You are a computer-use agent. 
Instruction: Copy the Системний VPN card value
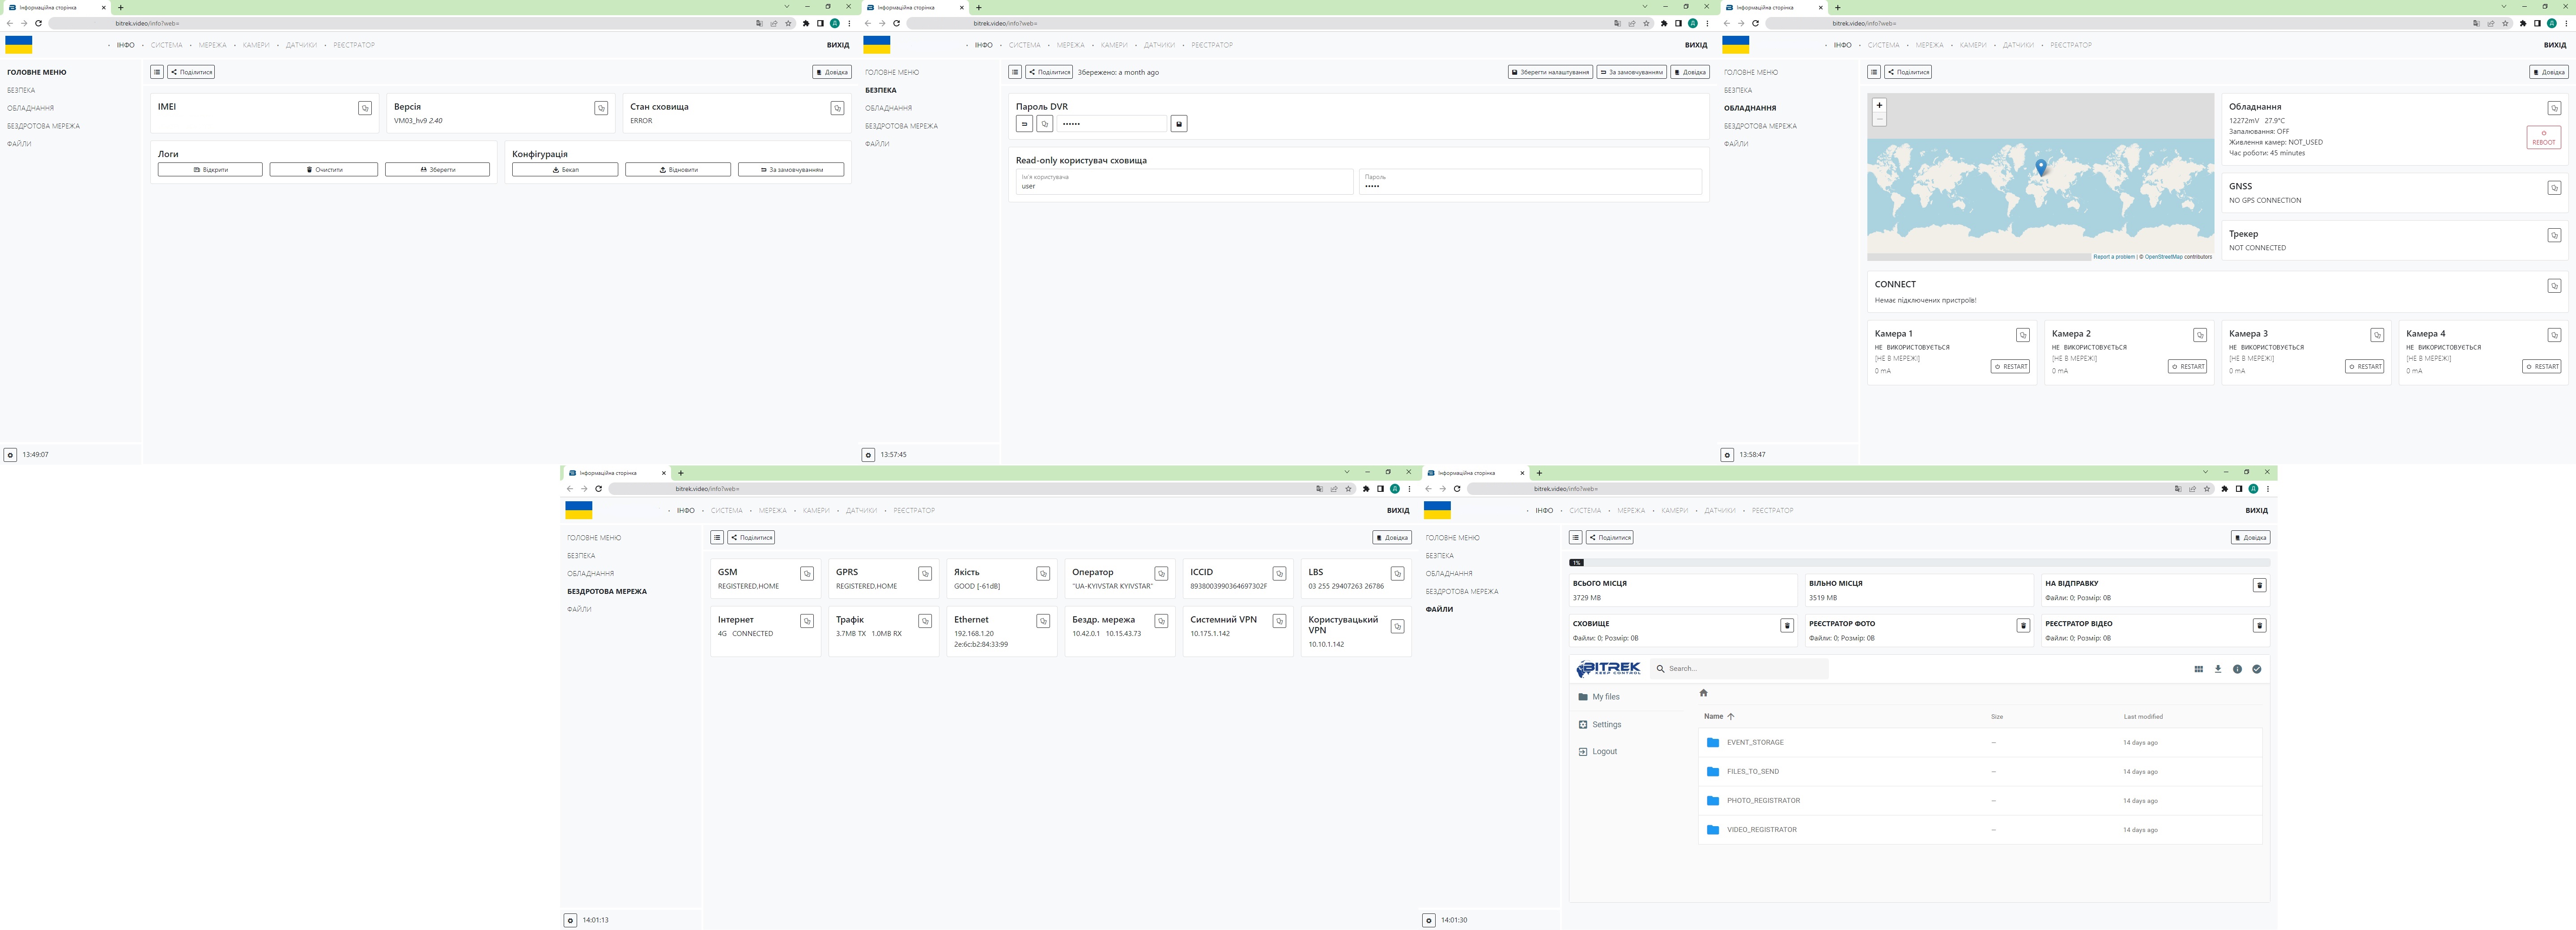1279,621
